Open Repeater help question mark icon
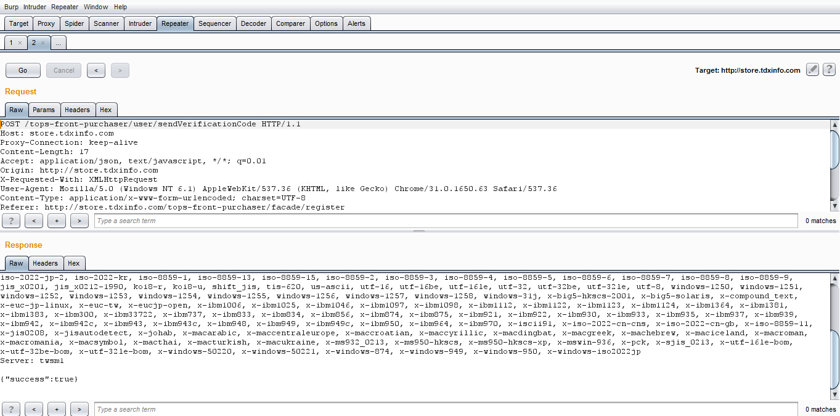The image size is (840, 416). click(829, 70)
